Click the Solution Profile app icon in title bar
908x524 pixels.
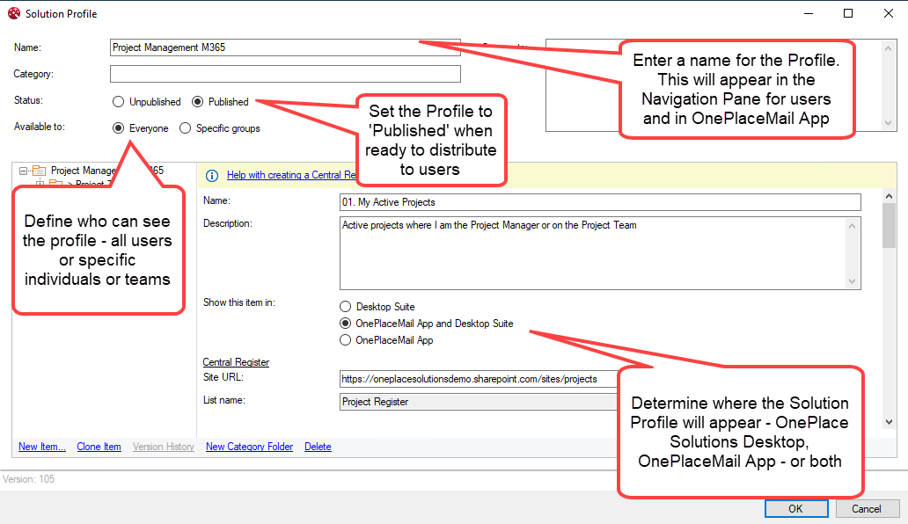[x=13, y=13]
